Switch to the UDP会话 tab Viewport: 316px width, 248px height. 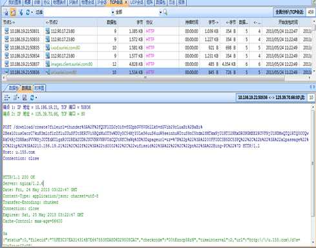coord(137,3)
